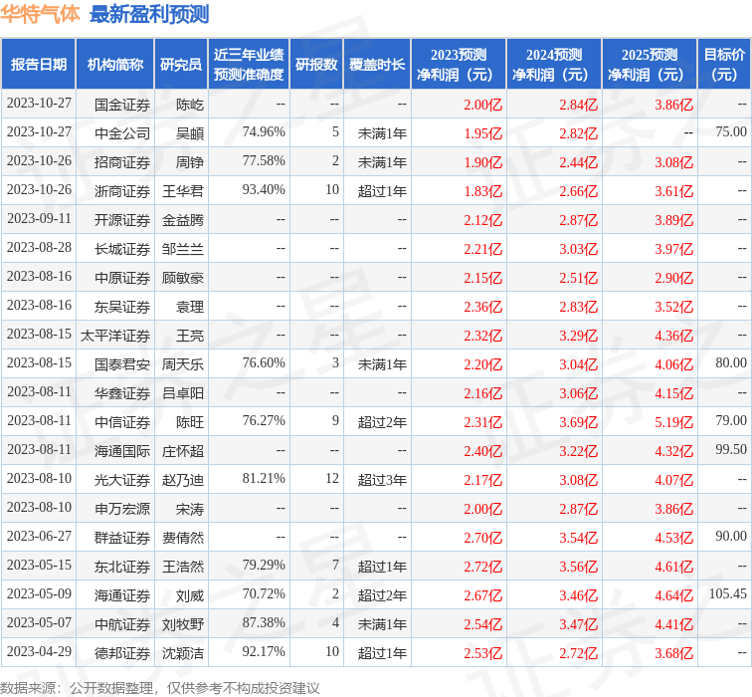Select 申万宏源 institution name
This screenshot has height=697, width=752.
point(122,509)
